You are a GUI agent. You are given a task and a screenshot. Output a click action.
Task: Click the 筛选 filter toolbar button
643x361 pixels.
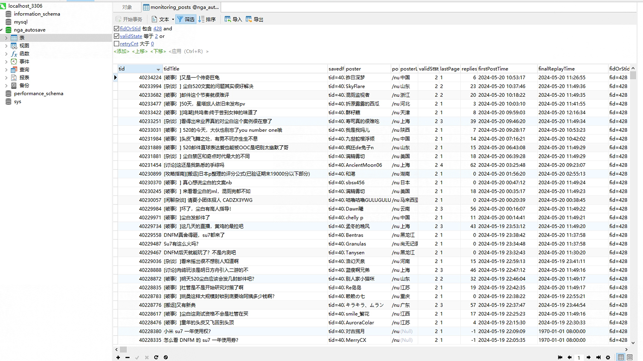(x=186, y=19)
